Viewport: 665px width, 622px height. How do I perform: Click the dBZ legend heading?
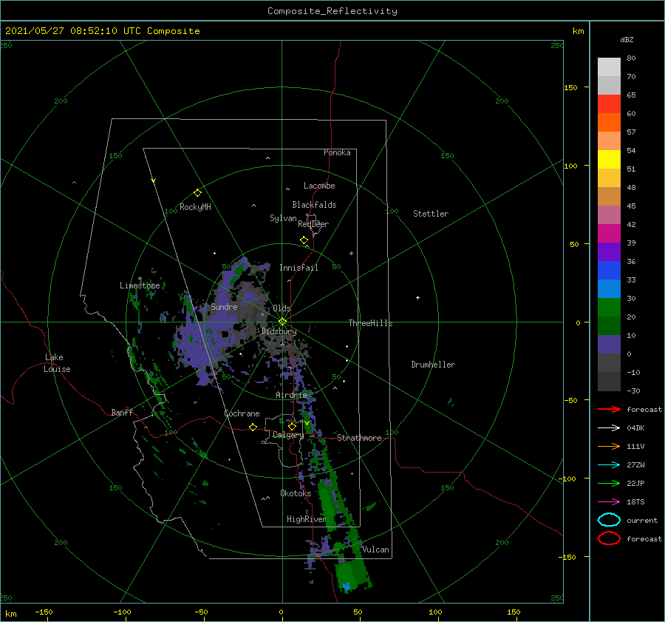[627, 39]
